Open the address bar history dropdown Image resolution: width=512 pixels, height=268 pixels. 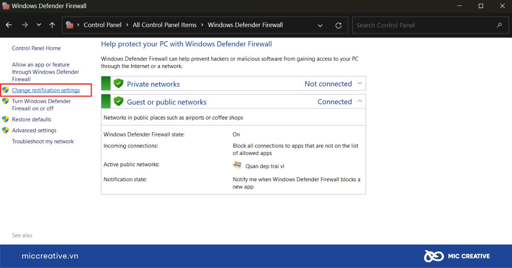[320, 26]
